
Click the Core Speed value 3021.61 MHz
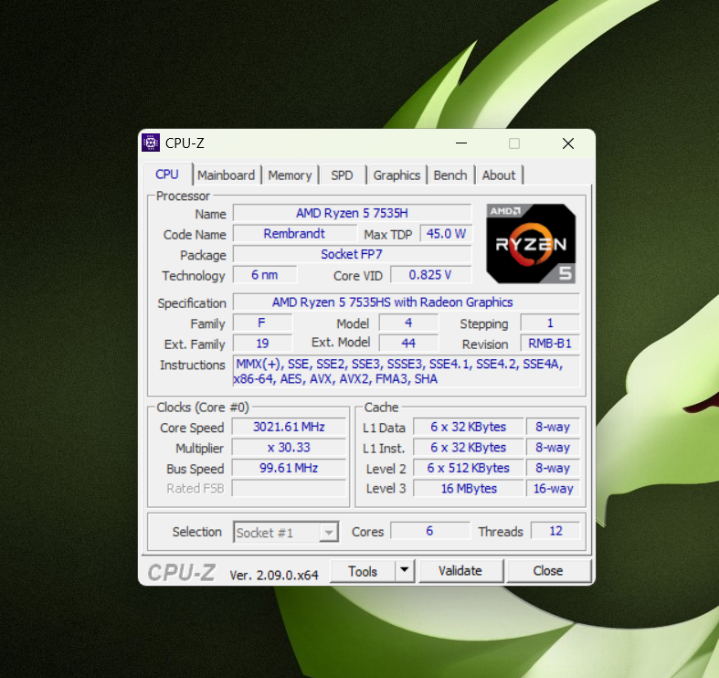[289, 427]
